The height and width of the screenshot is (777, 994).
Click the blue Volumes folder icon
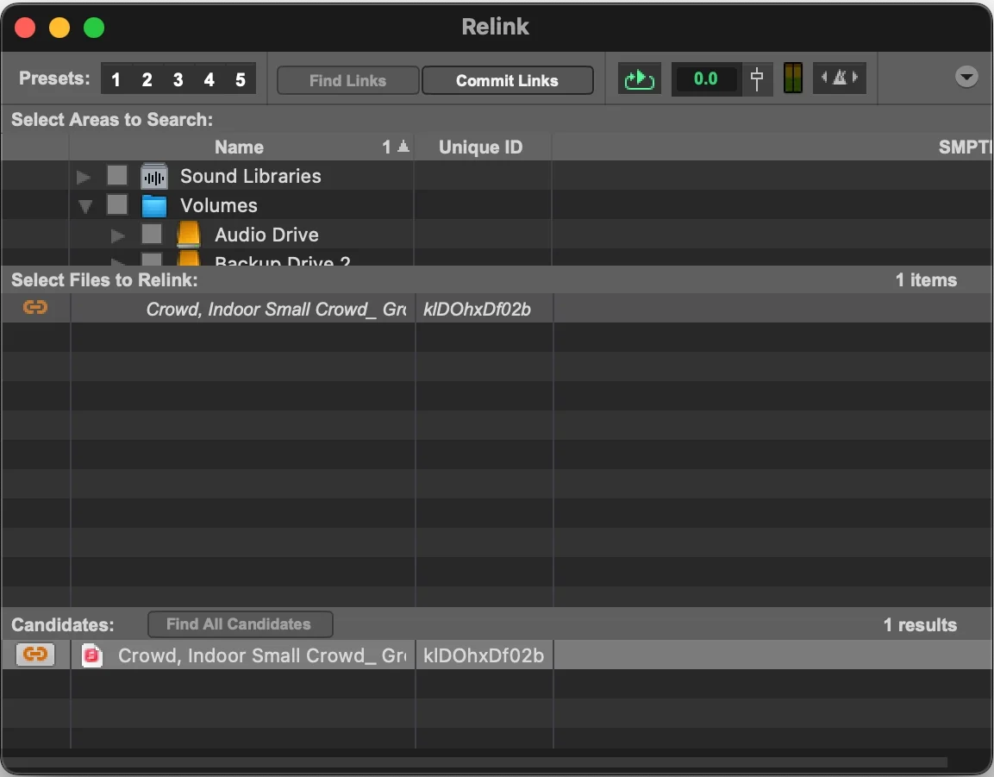click(154, 205)
